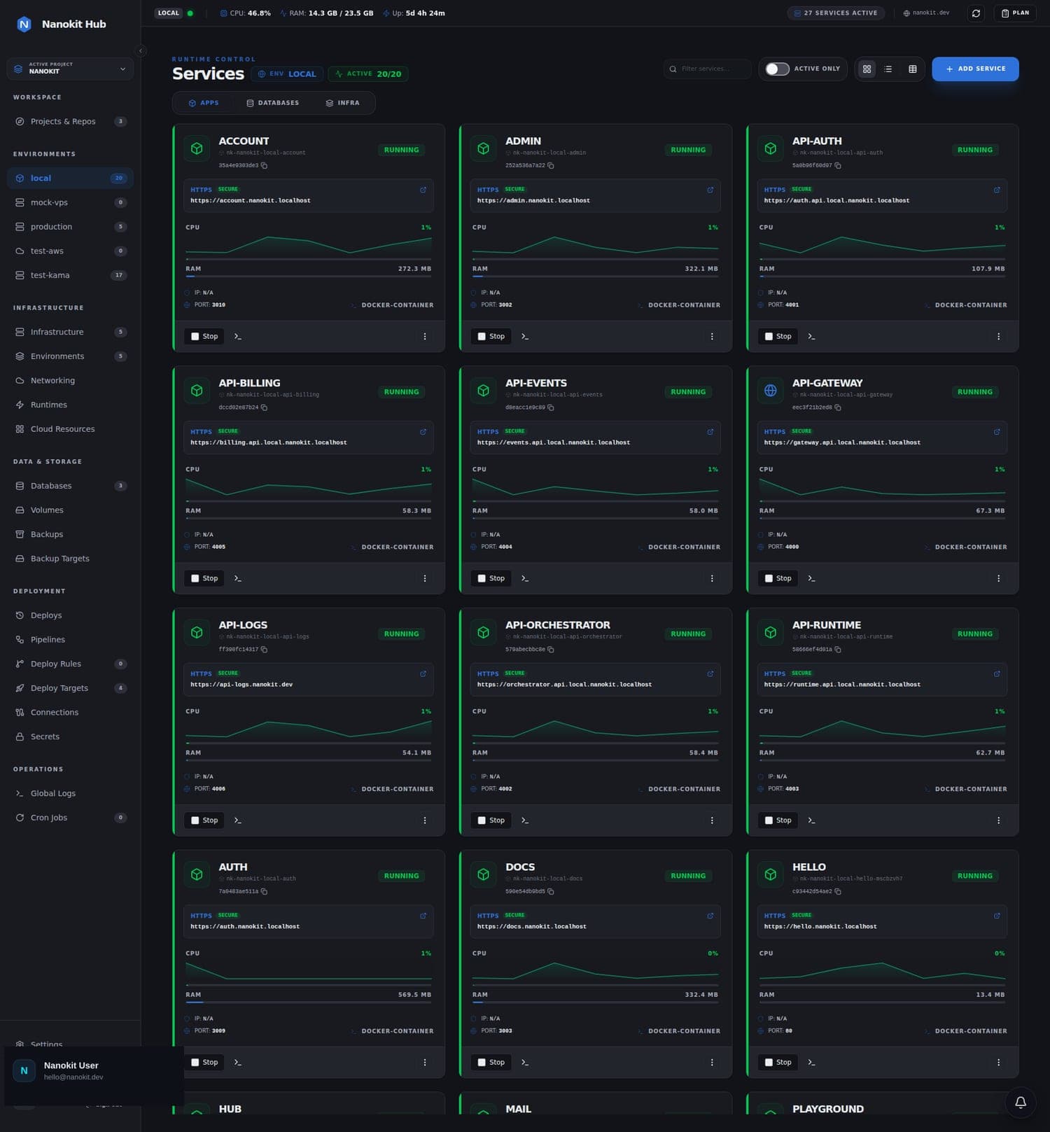Open Cron Jobs in sidebar
Viewport: 1050px width, 1132px height.
pos(70,818)
